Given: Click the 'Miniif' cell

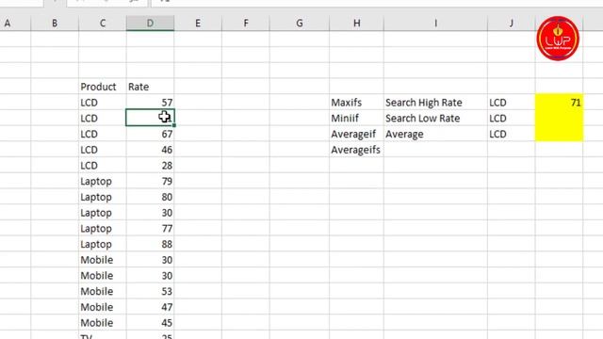Looking at the screenshot, I should pyautogui.click(x=356, y=118).
